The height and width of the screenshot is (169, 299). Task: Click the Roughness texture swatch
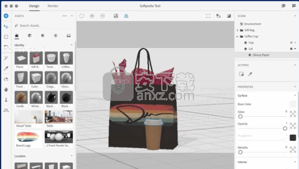[292, 138]
